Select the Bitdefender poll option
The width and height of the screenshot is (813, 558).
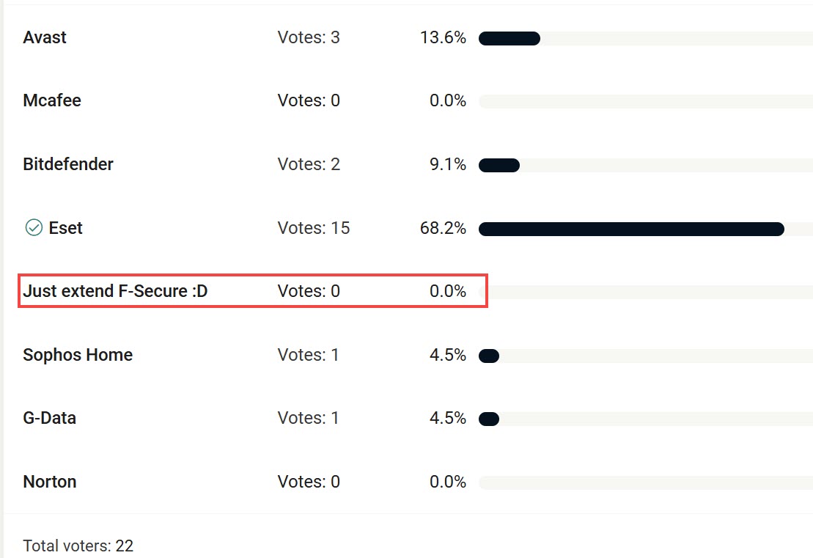68,164
